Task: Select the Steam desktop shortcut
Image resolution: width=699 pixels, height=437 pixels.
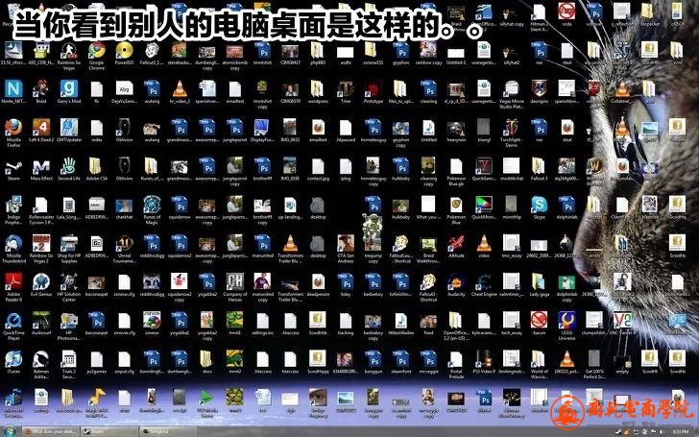Action: (x=13, y=166)
